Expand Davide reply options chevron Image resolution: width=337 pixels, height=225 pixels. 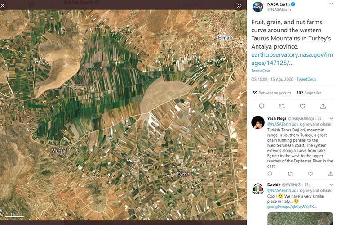[x=331, y=185]
